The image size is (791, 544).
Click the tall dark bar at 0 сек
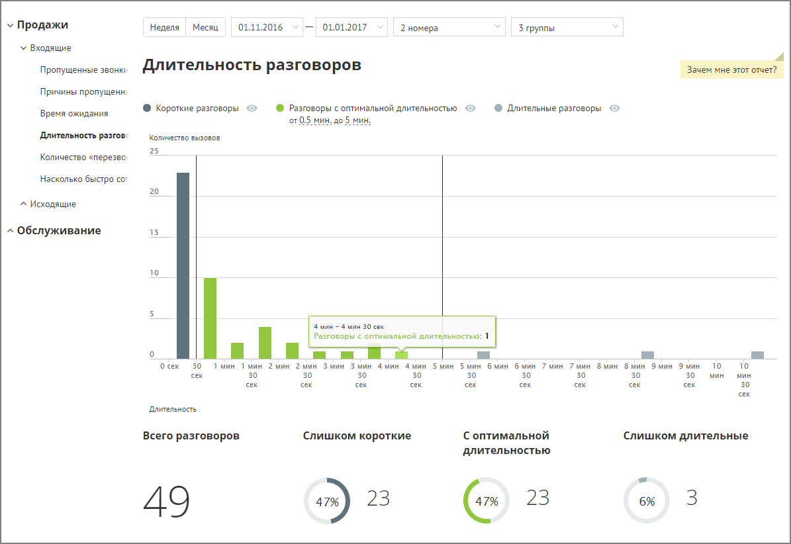coord(183,265)
